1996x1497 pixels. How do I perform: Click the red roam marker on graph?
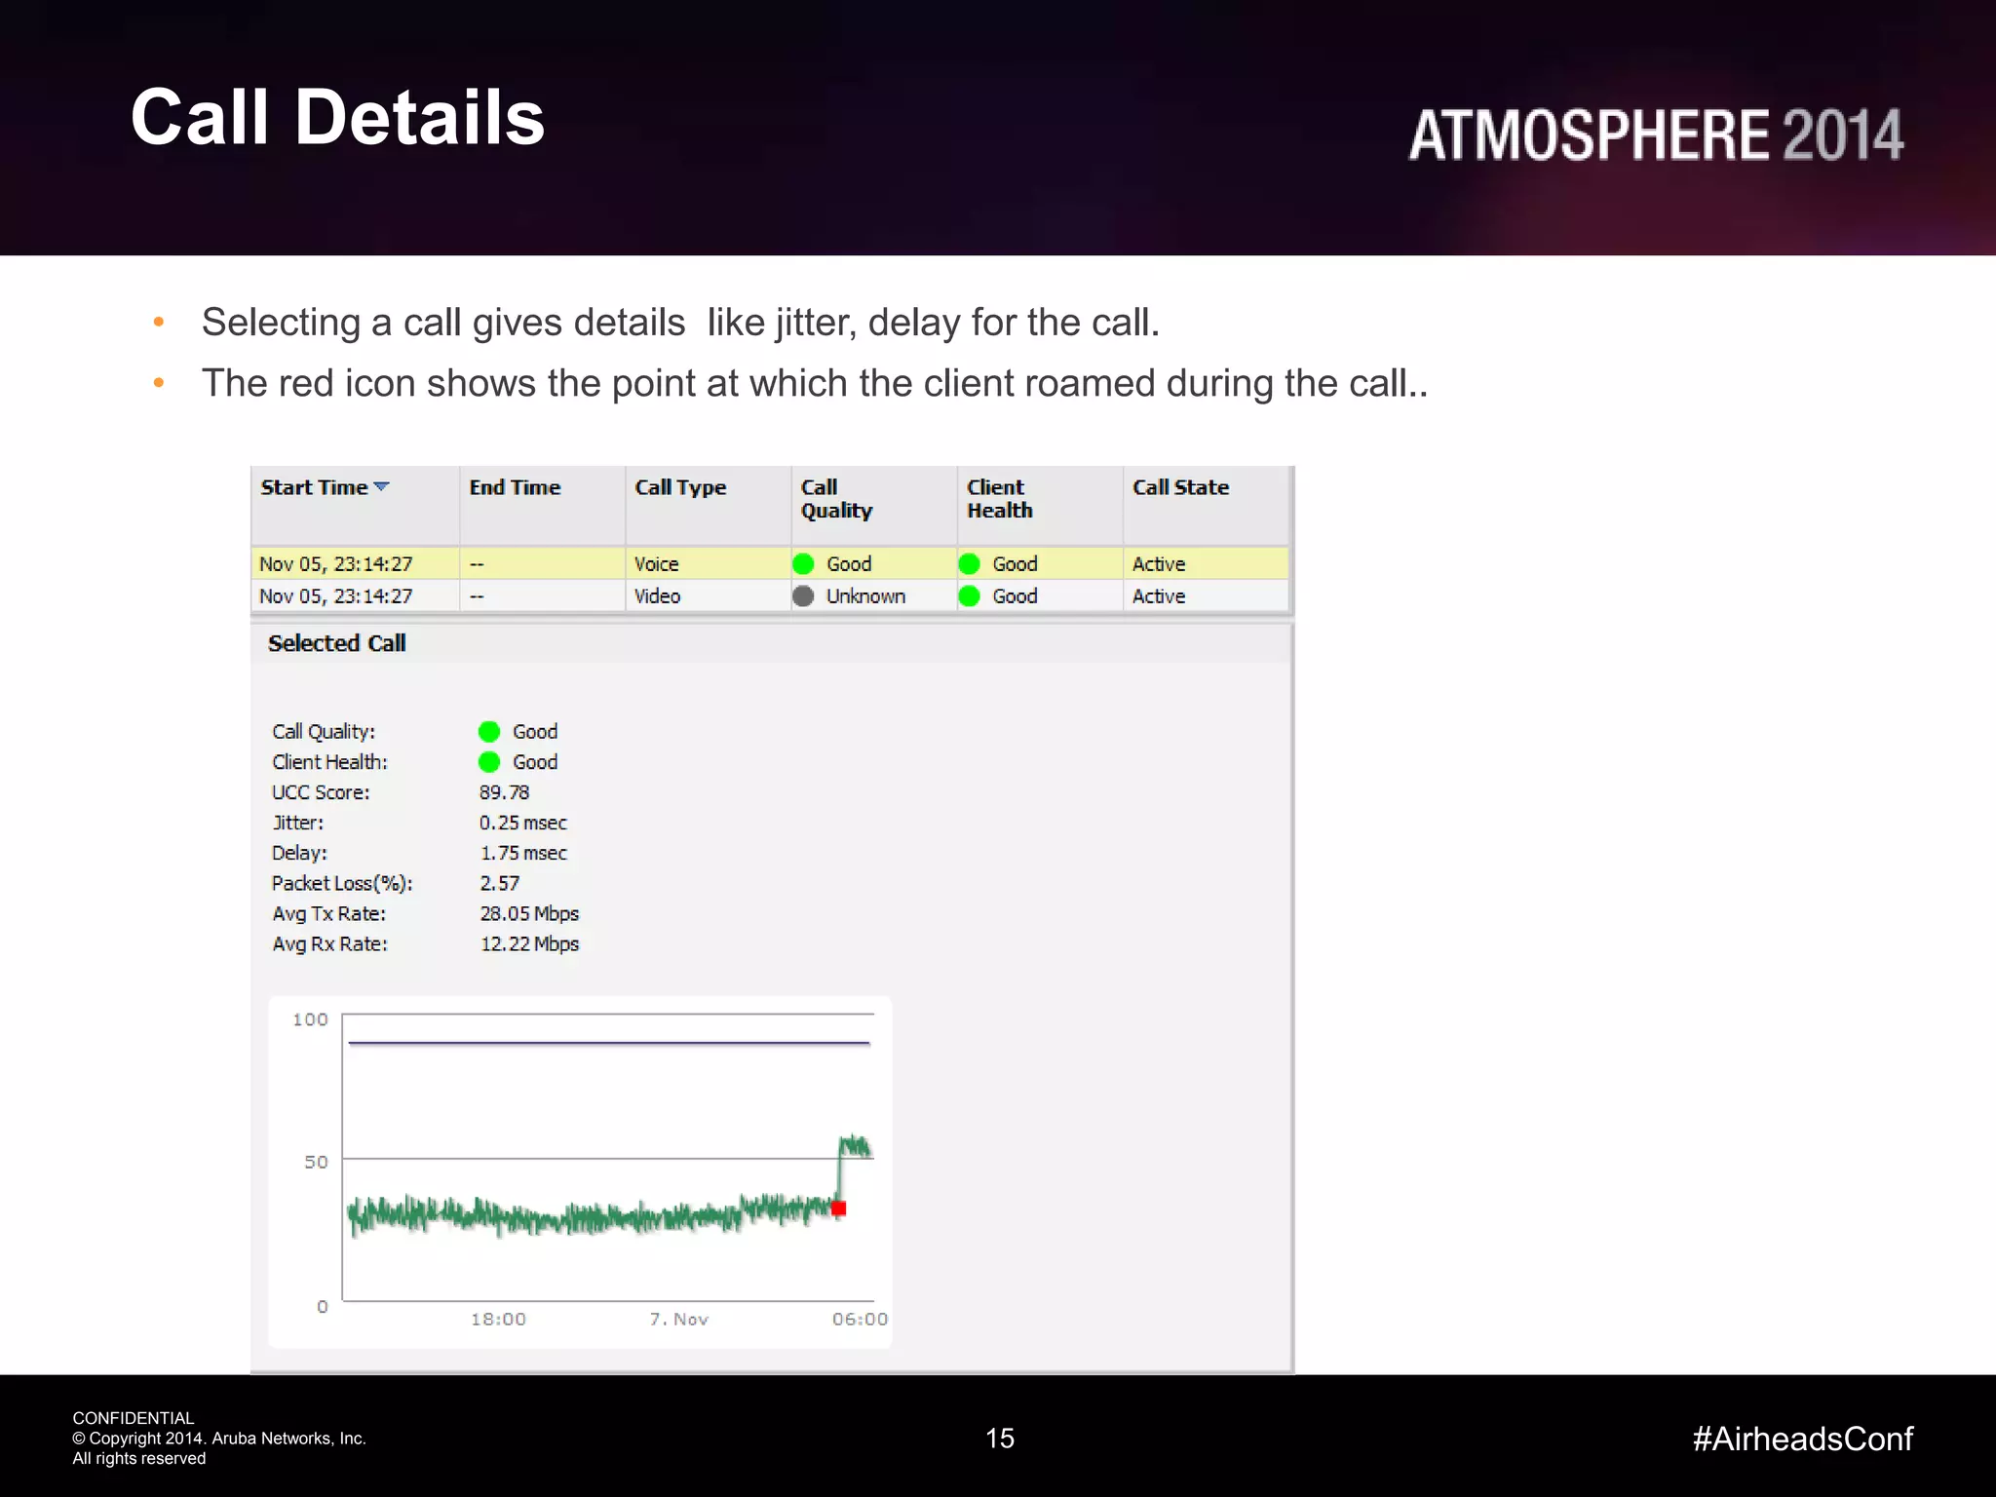[838, 1209]
